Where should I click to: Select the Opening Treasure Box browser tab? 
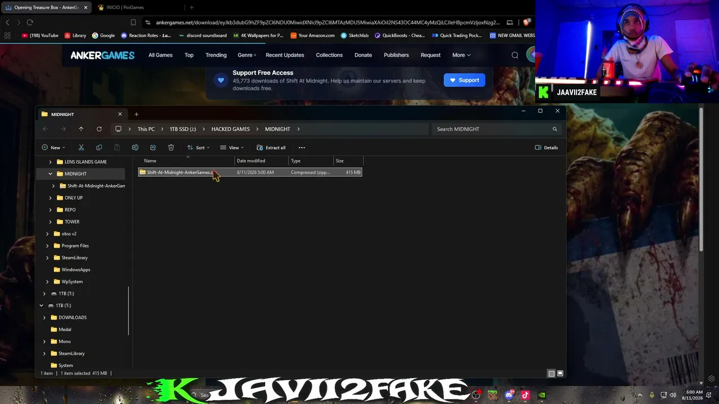click(46, 7)
